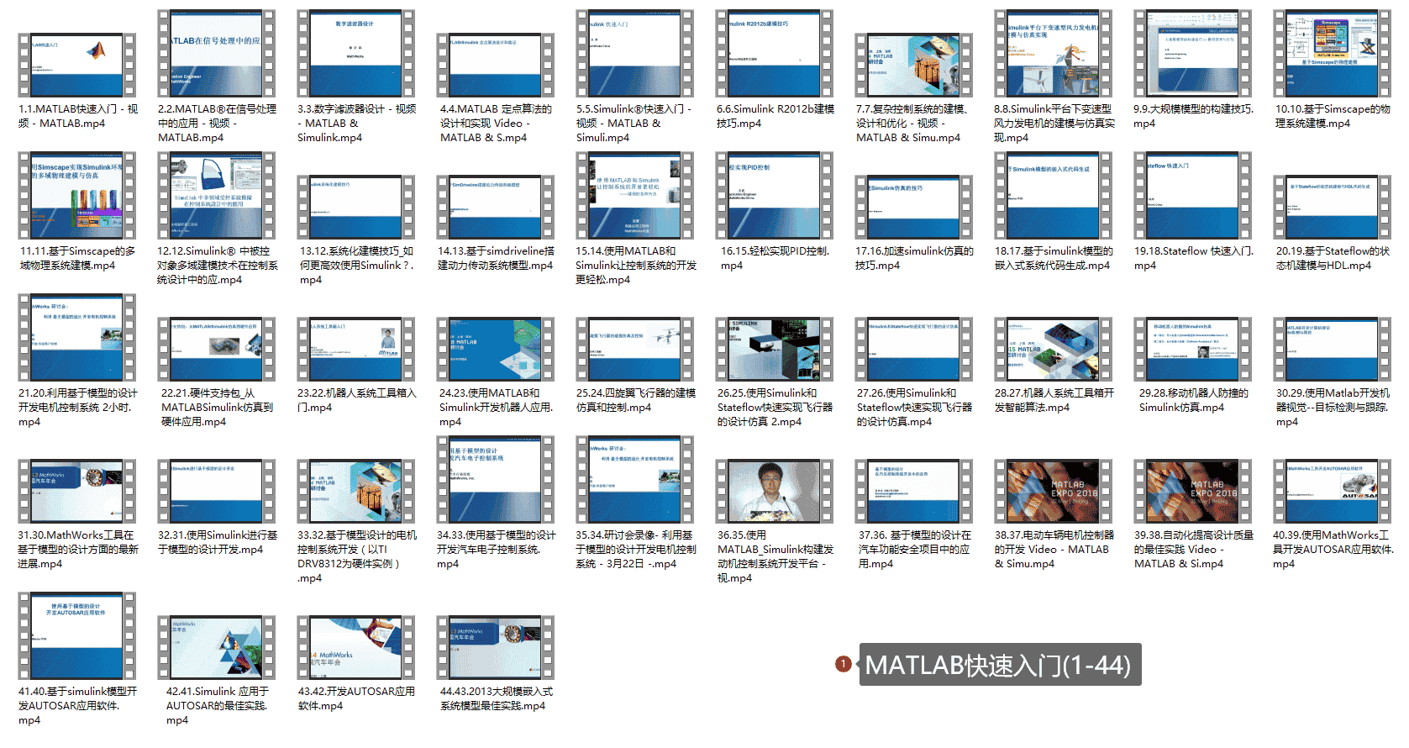Click the 41.40.基于simulink模型开发AUTOSAR应用软件 thumbnail
1409x748 pixels.
pyautogui.click(x=76, y=635)
